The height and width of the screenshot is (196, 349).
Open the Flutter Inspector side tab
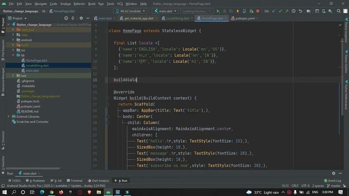pos(347,30)
